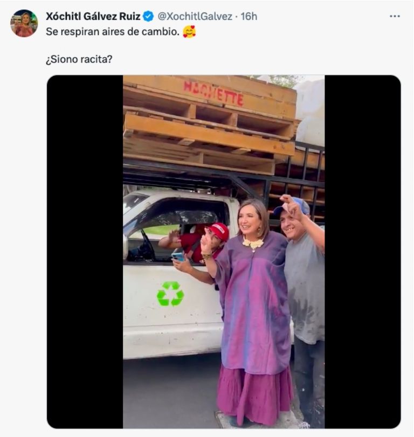
Task: Open the three-dot more options menu
Action: (395, 17)
